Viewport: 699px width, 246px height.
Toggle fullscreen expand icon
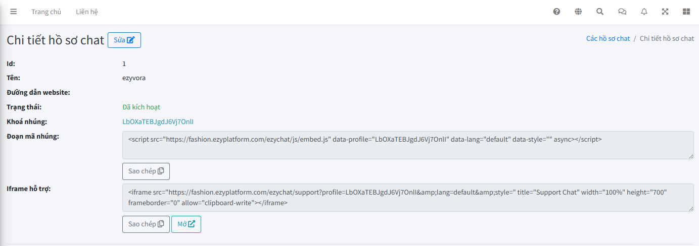tap(665, 12)
